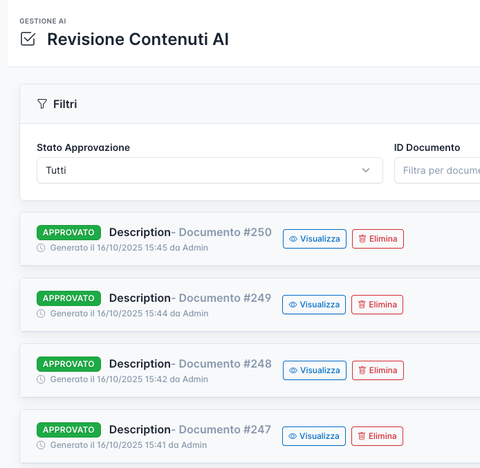
Task: Click the funnel icon next to Filtri
Action: 42,104
